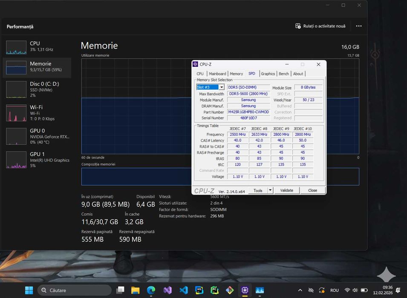
Task: Minimize the CPU-Z window
Action: (287, 64)
